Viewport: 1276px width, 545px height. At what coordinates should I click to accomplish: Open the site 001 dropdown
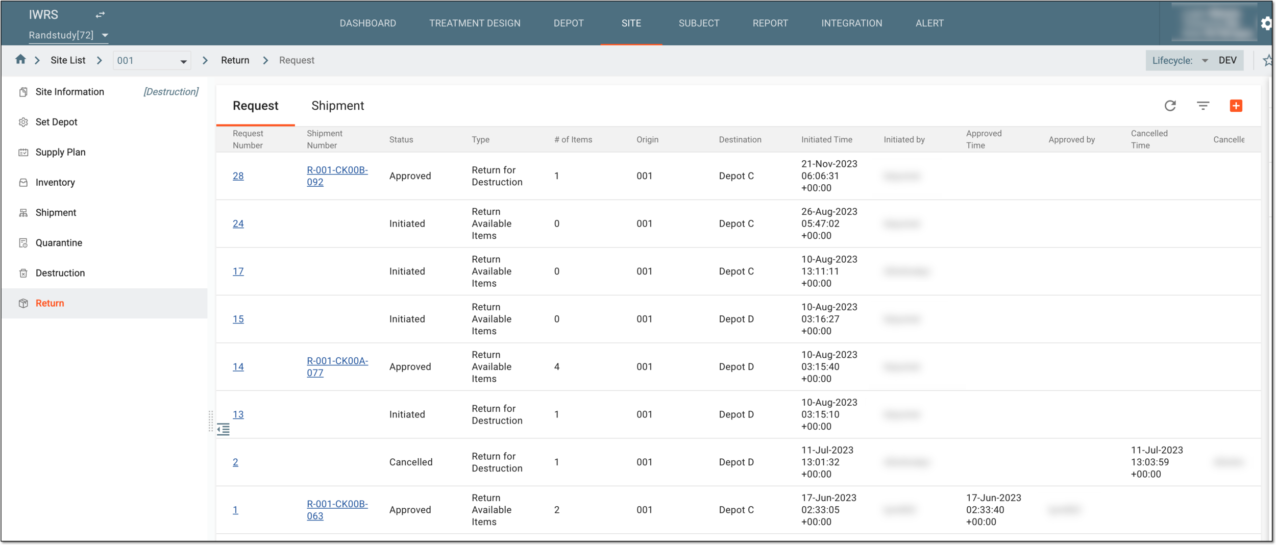coord(152,60)
